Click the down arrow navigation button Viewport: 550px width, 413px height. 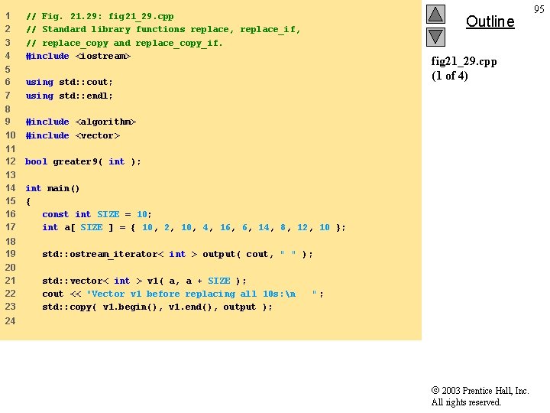pyautogui.click(x=435, y=37)
